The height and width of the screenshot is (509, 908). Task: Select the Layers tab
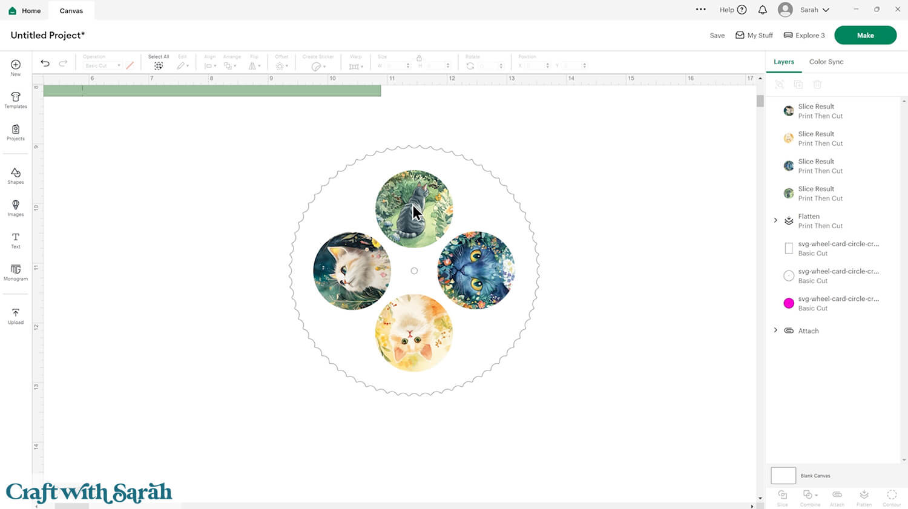tap(784, 62)
